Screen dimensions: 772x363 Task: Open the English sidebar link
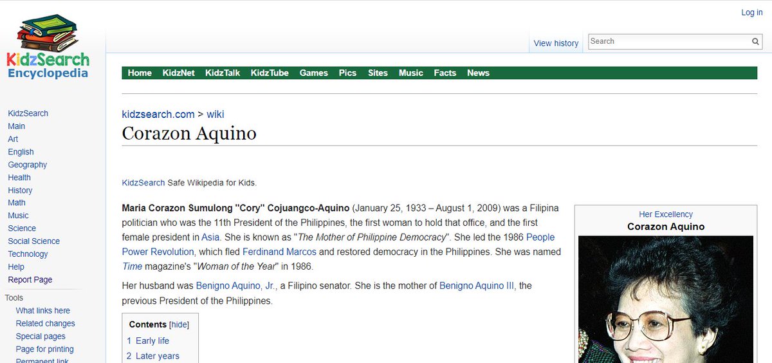(21, 152)
